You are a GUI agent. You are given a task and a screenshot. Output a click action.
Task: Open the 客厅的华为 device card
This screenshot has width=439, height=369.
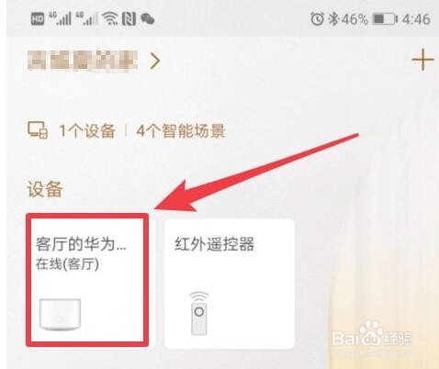[x=87, y=280]
